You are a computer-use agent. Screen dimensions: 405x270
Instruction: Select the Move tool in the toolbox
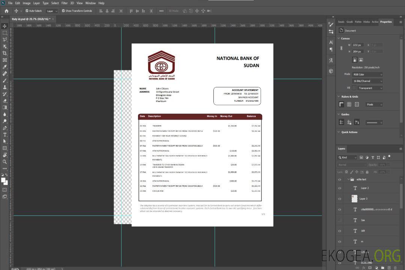(4, 26)
